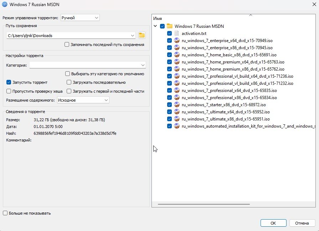Enable 'Загружать с первой и последней части'
The height and width of the screenshot is (231, 319).
[69, 91]
